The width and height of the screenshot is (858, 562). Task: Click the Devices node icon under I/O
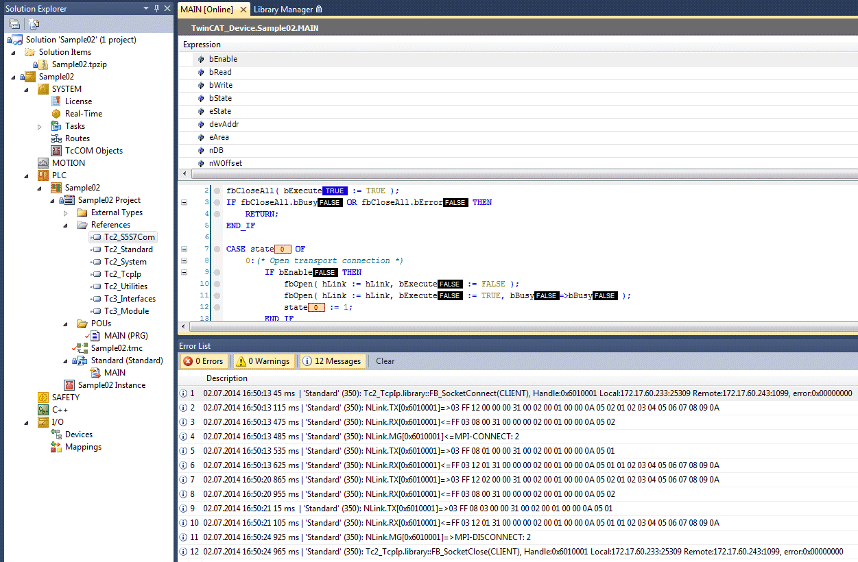56,435
